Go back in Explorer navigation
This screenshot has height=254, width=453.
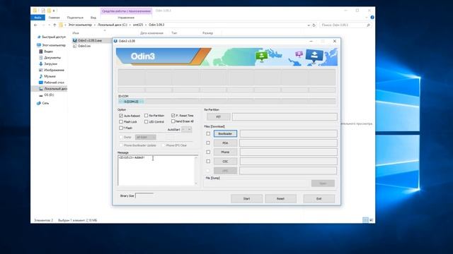tap(35, 25)
